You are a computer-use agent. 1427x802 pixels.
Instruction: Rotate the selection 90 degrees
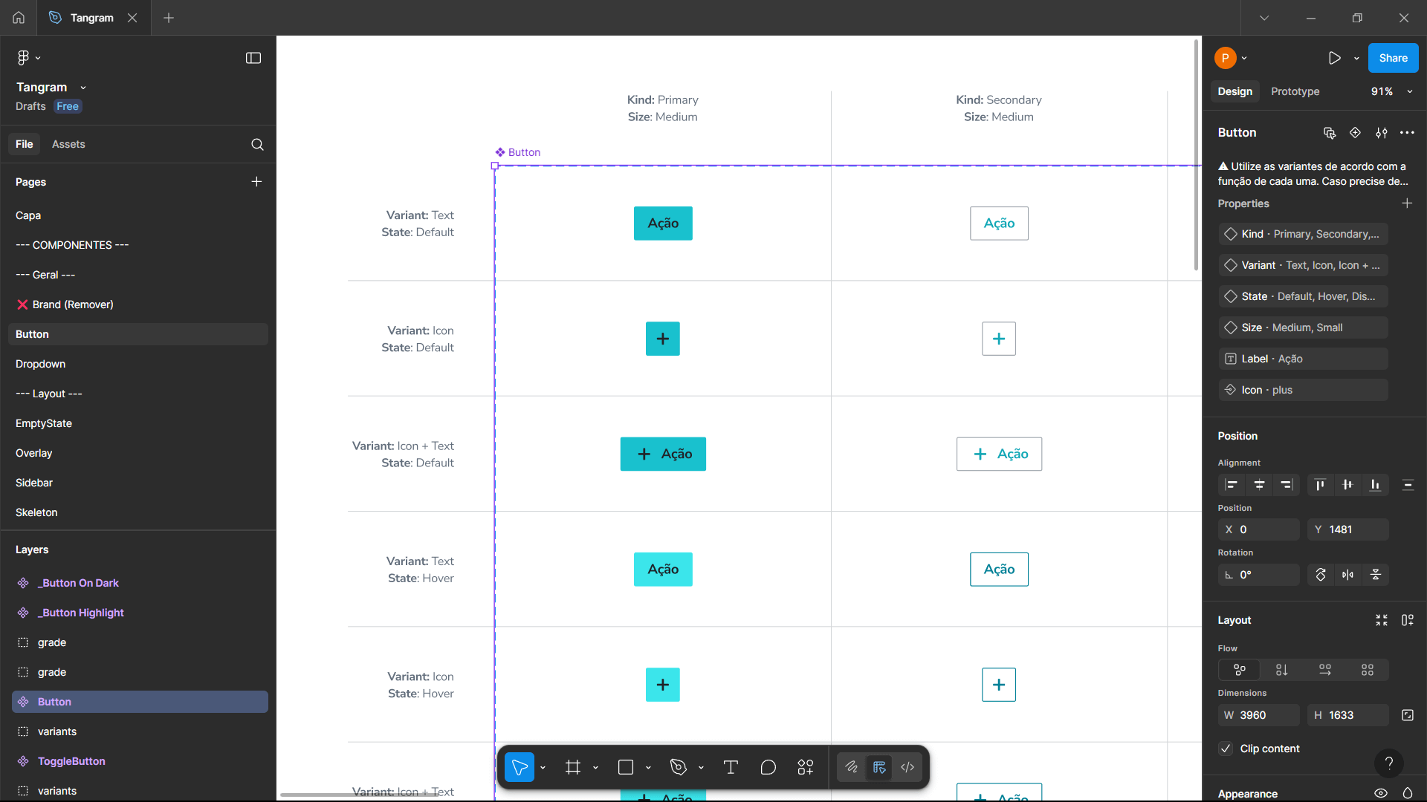coord(1321,575)
